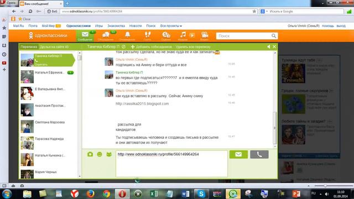Switch to the 'Друзья на сайте 40' tab

coord(54,47)
